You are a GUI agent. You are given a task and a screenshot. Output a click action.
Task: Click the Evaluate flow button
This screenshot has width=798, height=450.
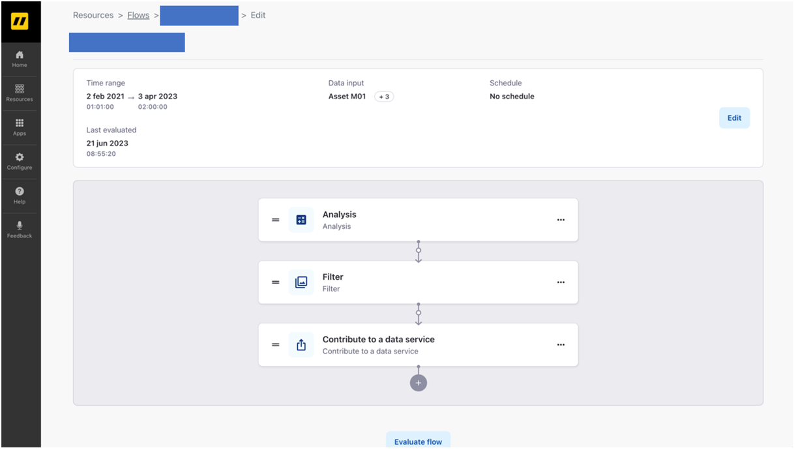[418, 441]
